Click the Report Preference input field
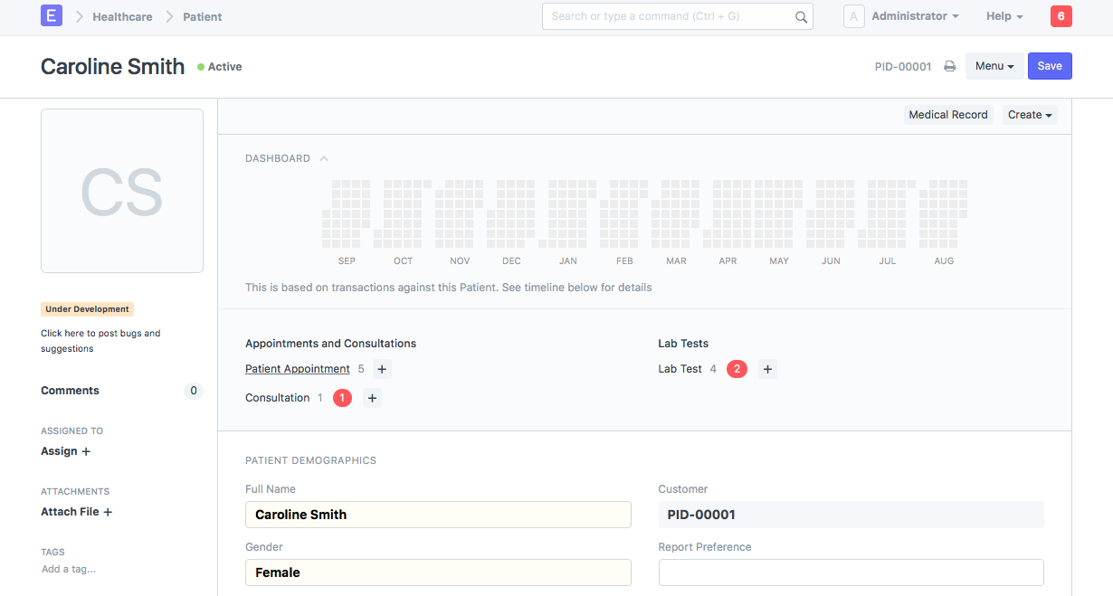1113x596 pixels. coord(851,572)
